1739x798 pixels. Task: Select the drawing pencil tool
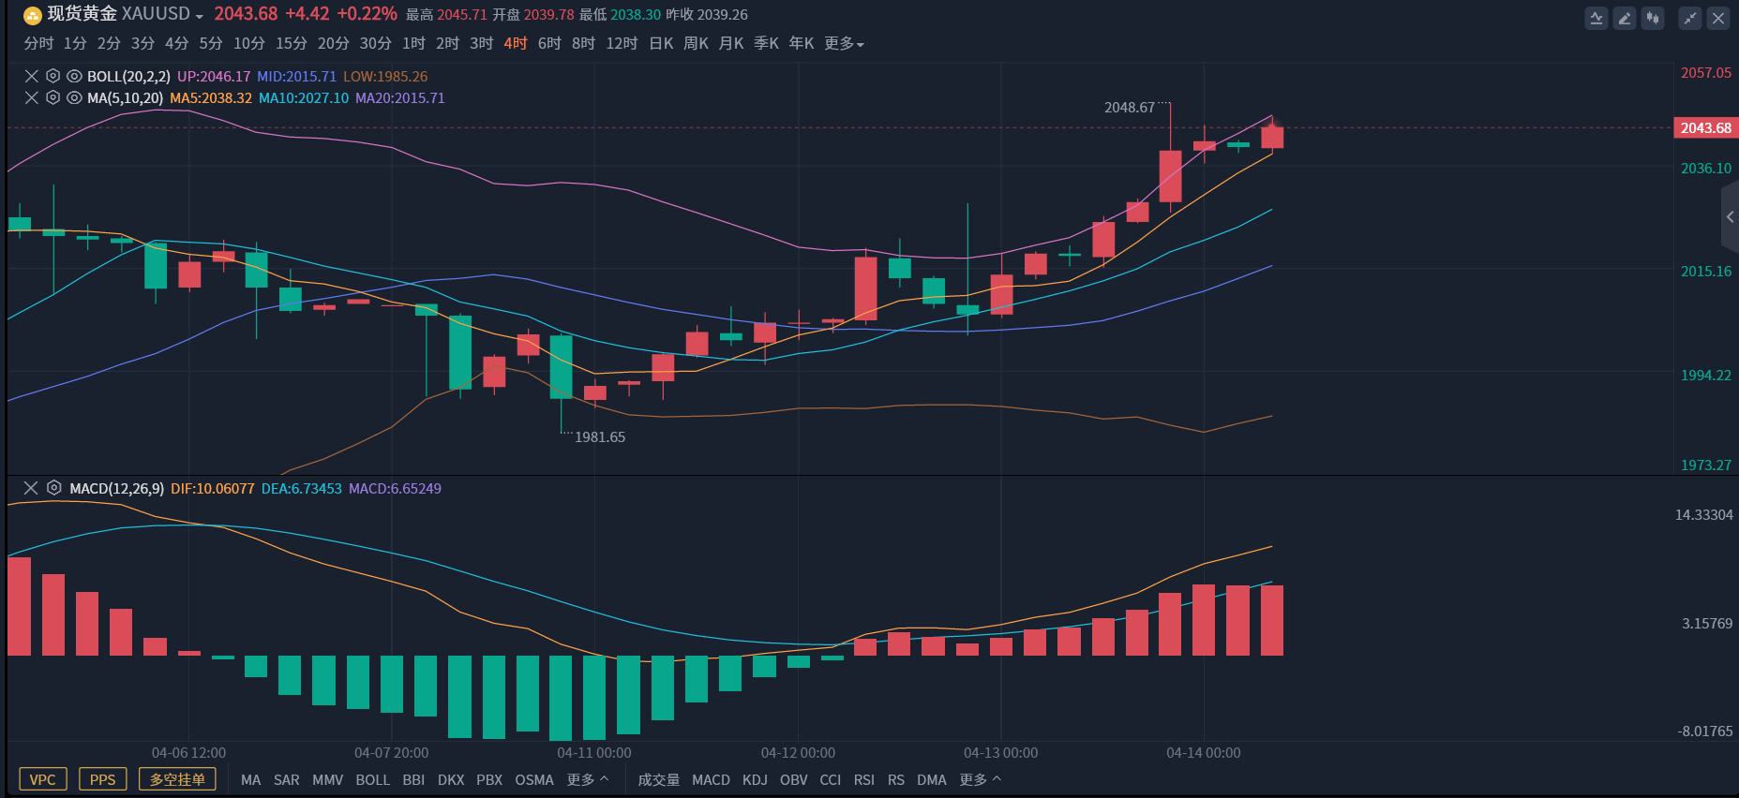pyautogui.click(x=1625, y=18)
